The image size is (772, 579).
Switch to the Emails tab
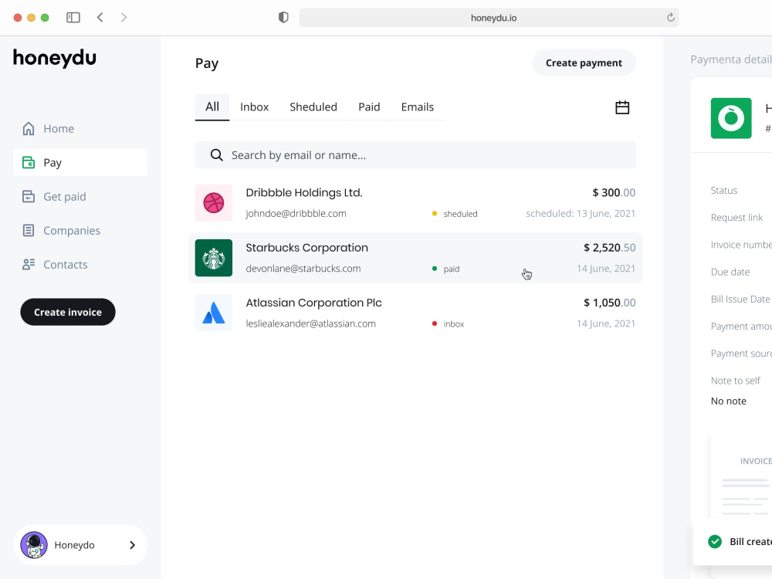pos(418,107)
